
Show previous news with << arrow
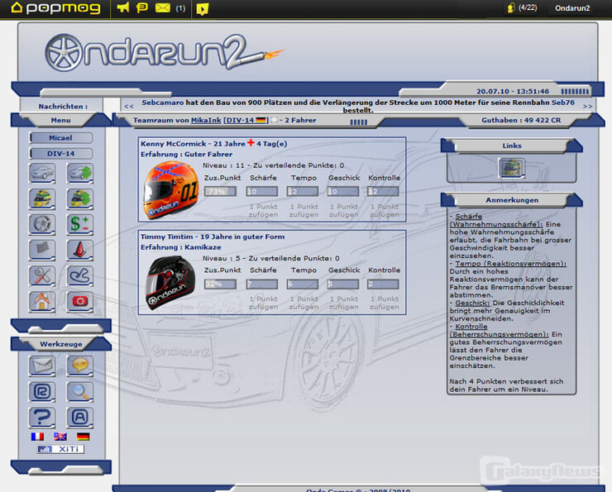coord(129,106)
